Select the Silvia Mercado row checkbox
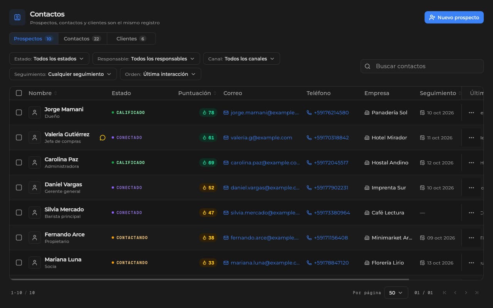 [x=19, y=213]
